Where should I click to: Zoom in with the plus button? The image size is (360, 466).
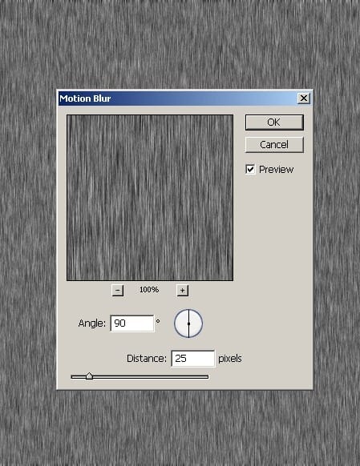tap(182, 291)
